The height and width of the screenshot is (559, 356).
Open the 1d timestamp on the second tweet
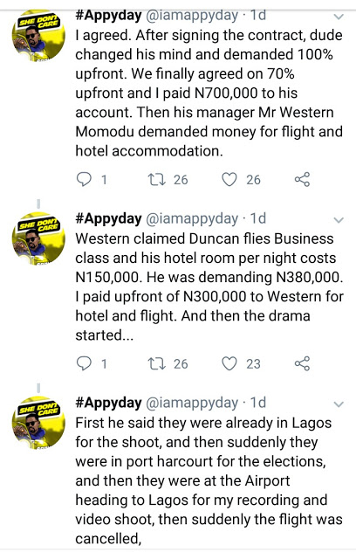[258, 218]
